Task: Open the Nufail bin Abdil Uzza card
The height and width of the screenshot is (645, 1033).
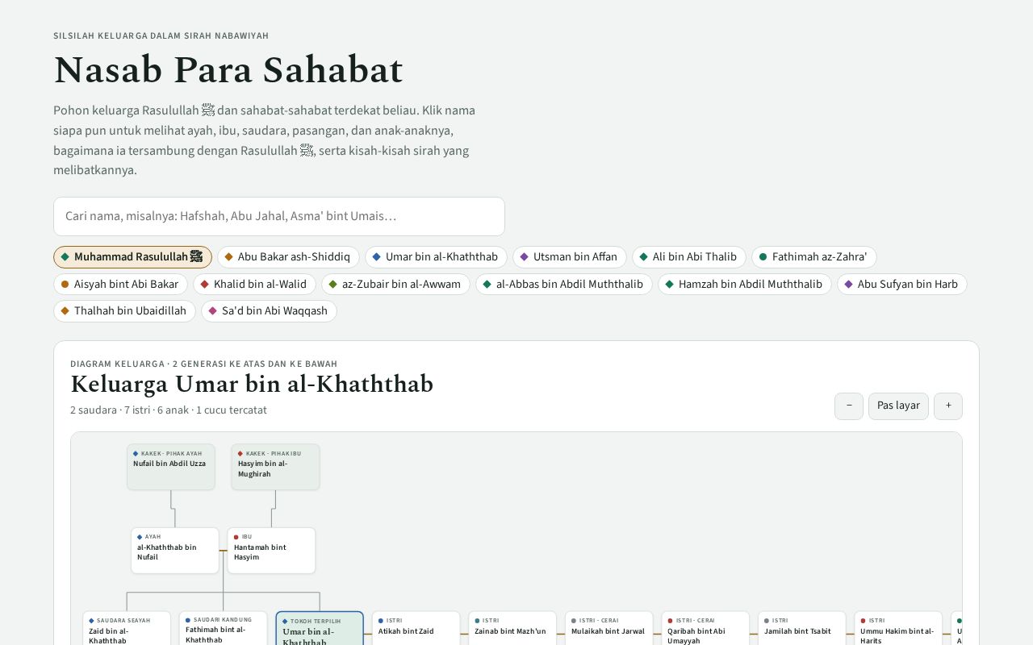Action: [x=171, y=467]
